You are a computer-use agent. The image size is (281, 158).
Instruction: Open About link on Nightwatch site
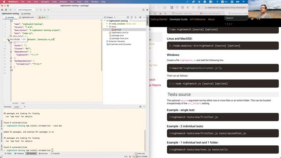click(x=211, y=19)
